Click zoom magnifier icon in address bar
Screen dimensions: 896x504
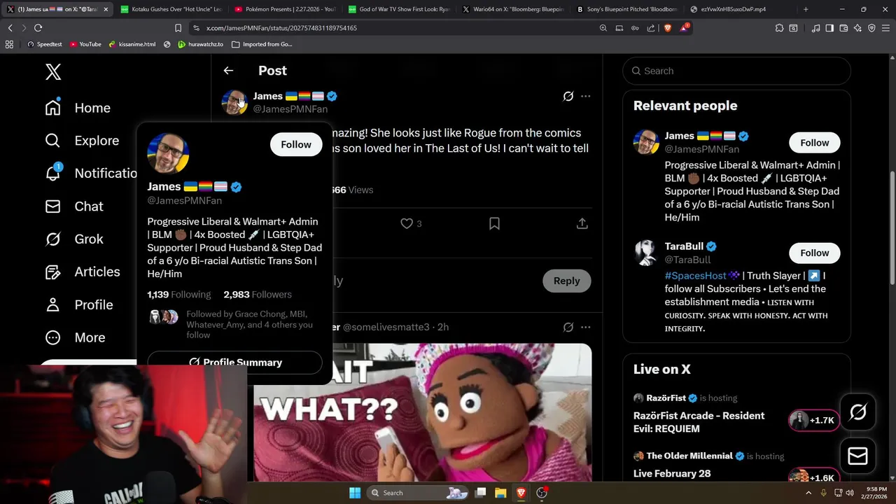coord(603,28)
